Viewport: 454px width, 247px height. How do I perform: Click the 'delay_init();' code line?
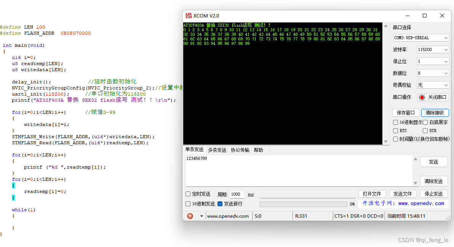tap(31, 82)
